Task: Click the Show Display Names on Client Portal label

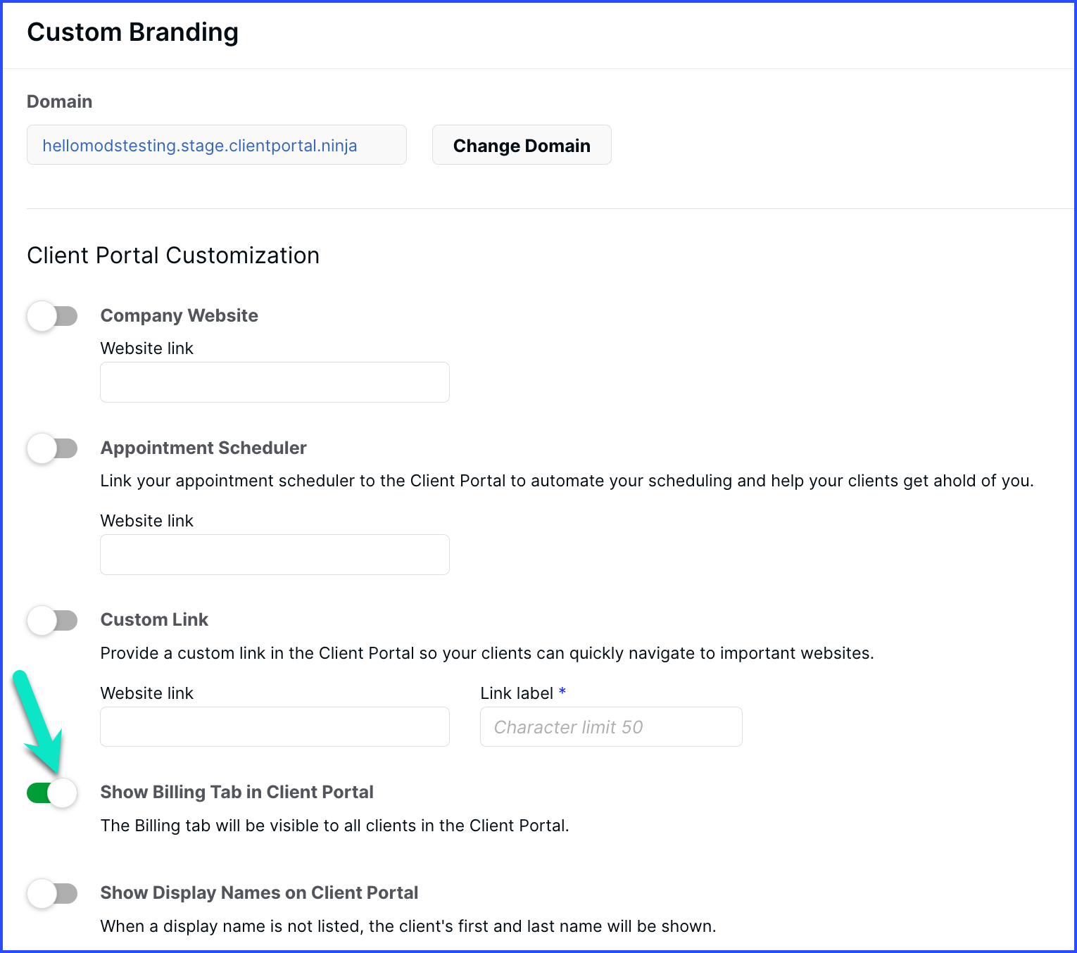Action: click(x=259, y=892)
